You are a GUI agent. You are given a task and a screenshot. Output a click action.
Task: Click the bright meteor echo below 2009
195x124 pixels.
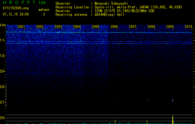point(173,100)
